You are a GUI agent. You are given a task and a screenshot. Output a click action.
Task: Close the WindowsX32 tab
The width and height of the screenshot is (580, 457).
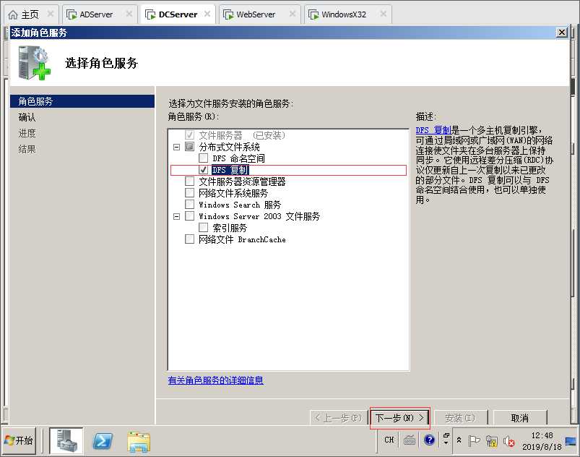[x=384, y=14]
